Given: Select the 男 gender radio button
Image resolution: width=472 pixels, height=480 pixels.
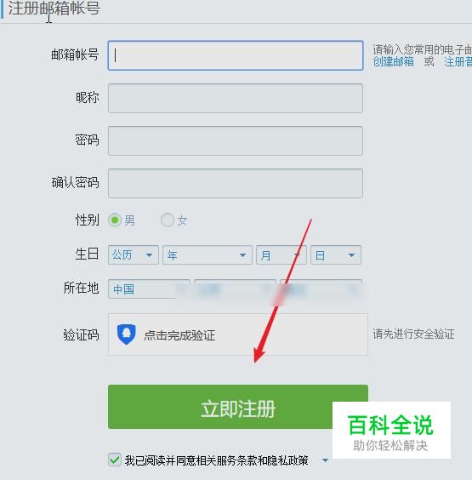Looking at the screenshot, I should 115,220.
